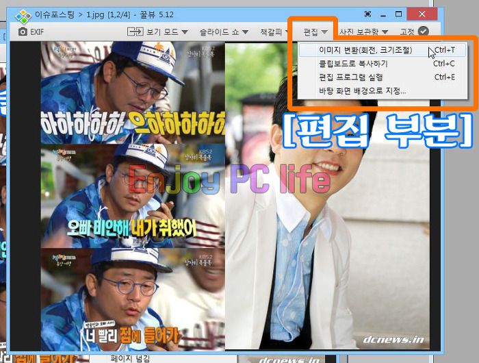
Task: Select 편집 프로그램 실행 menu entry
Action: tap(383, 77)
